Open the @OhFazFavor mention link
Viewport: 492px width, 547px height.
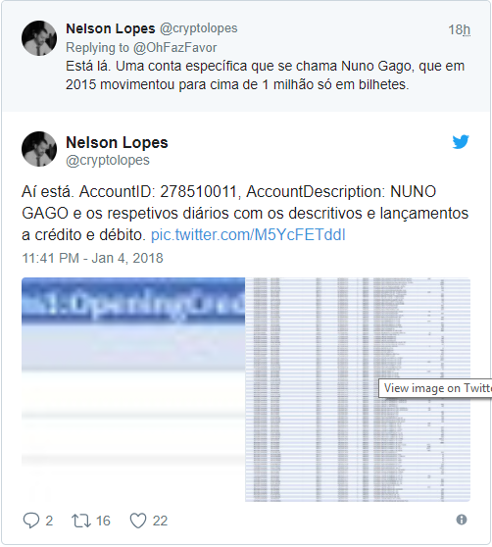pyautogui.click(x=175, y=48)
